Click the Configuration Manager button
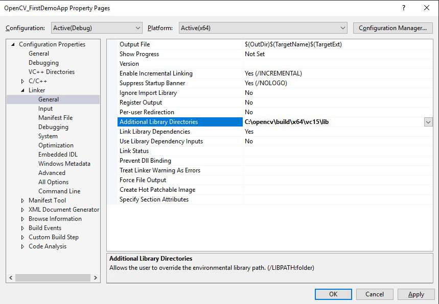 point(392,28)
